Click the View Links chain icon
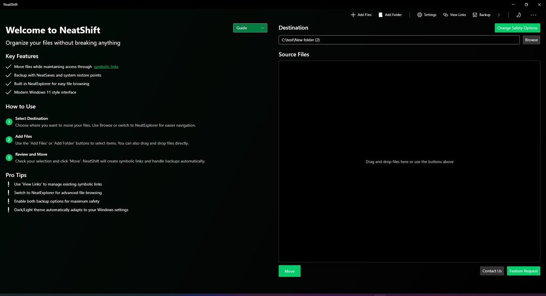This screenshot has height=296, width=546. click(x=445, y=15)
